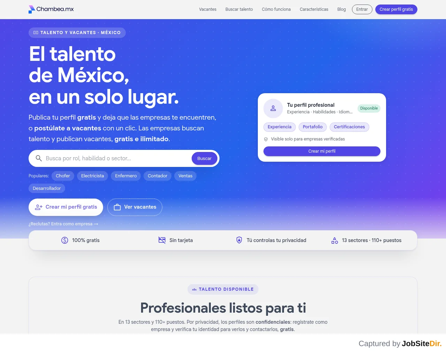
Task: Click the 'Sin tarjeta' text
Action: click(x=181, y=240)
